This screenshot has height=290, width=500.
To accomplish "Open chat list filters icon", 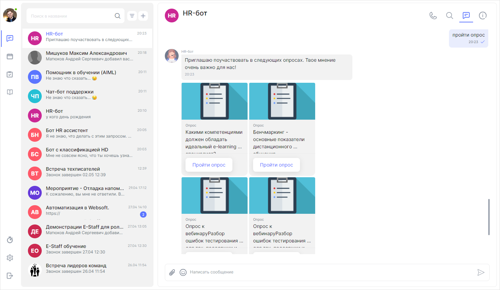I will coord(132,16).
